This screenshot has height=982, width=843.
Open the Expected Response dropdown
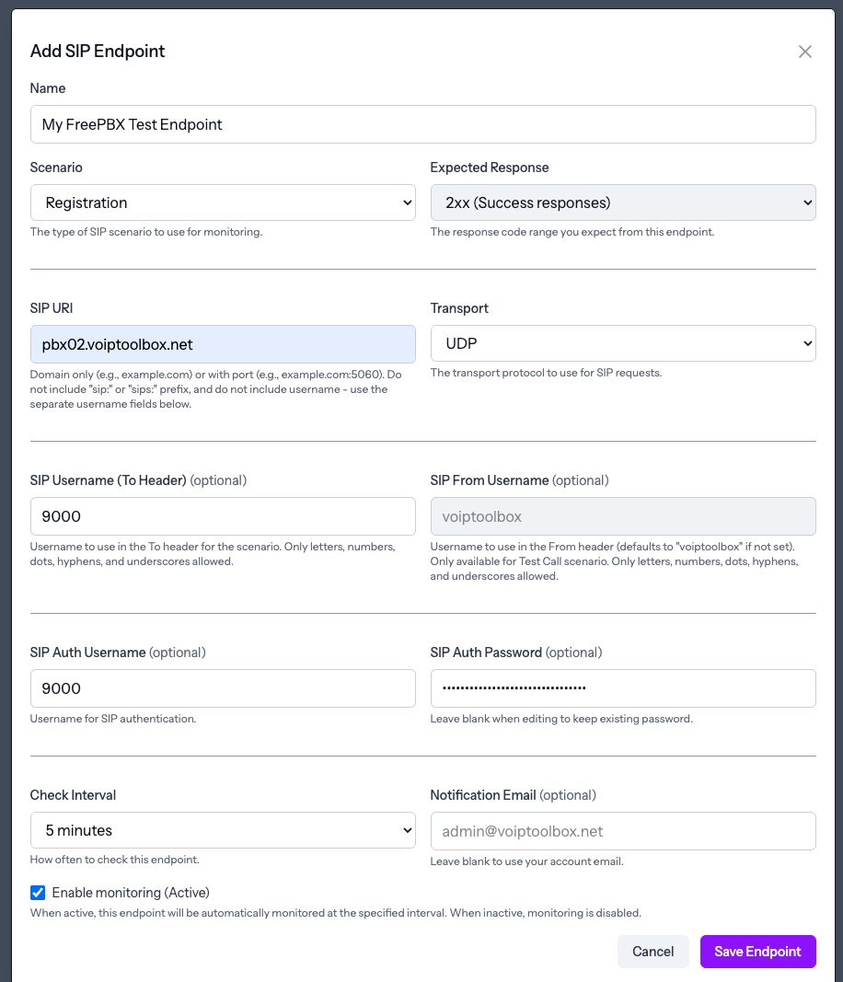(623, 202)
